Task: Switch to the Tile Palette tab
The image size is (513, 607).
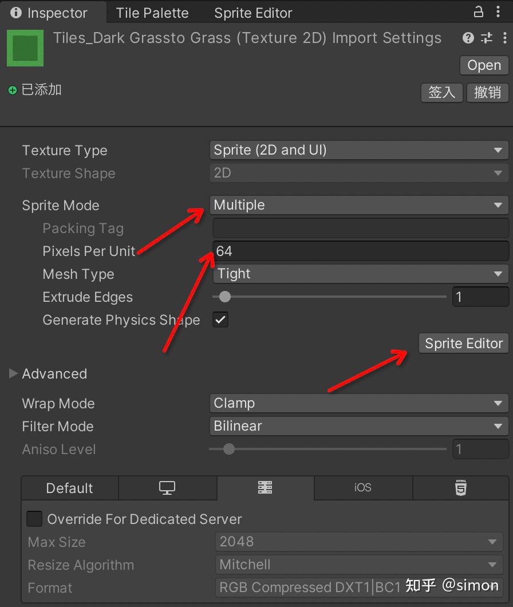Action: click(152, 13)
